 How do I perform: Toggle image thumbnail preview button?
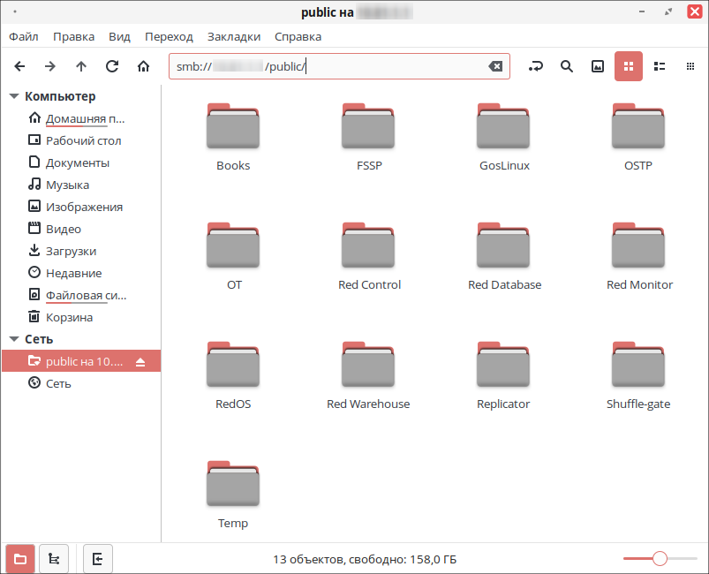pyautogui.click(x=598, y=66)
